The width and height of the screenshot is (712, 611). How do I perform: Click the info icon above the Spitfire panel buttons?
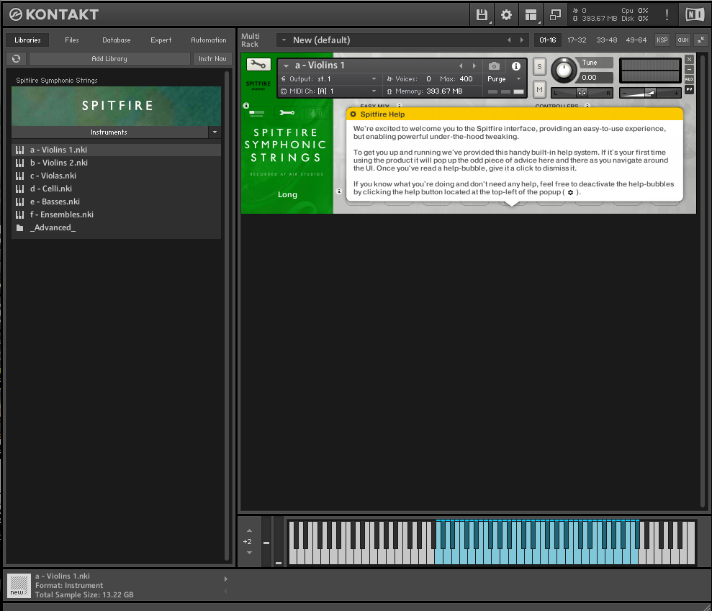[246, 105]
